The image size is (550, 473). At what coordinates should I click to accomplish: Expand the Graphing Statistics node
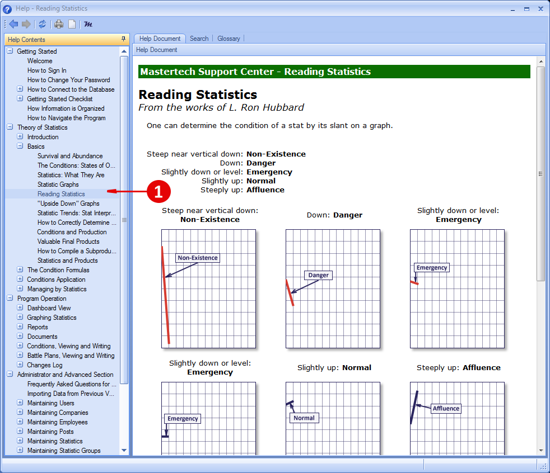20,317
